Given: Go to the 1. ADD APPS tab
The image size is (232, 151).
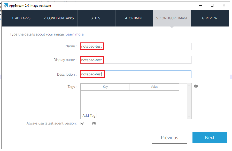Looking at the screenshot, I should [x=21, y=18].
